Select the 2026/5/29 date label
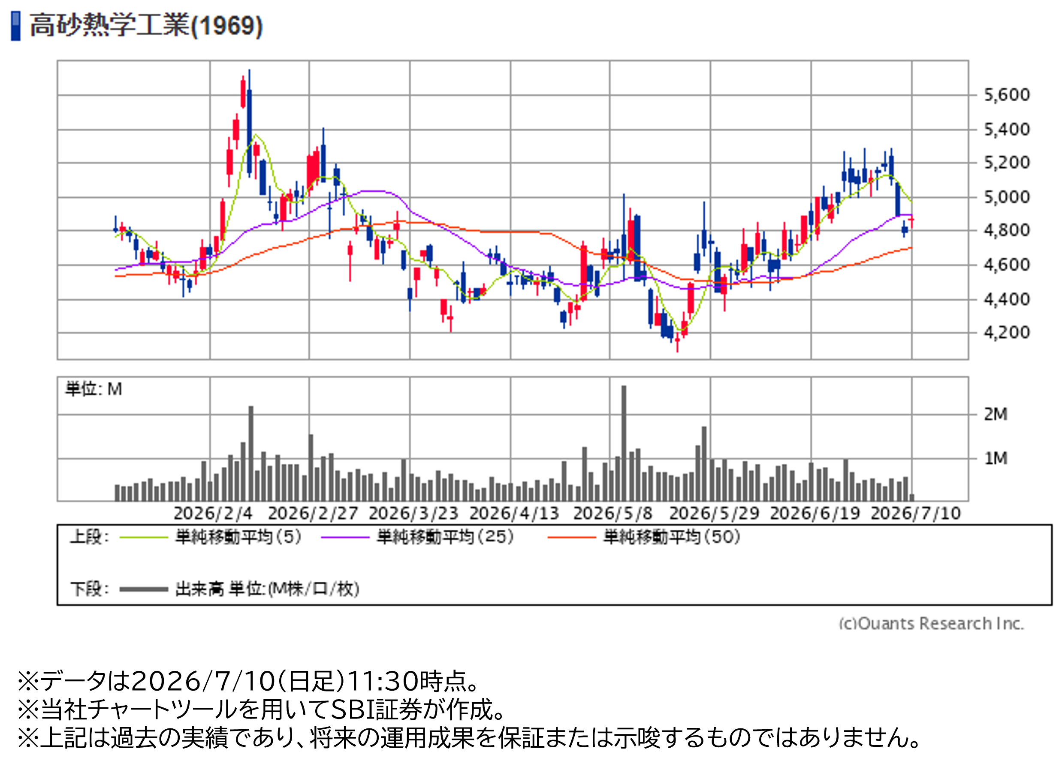The height and width of the screenshot is (764, 1059). [x=715, y=513]
